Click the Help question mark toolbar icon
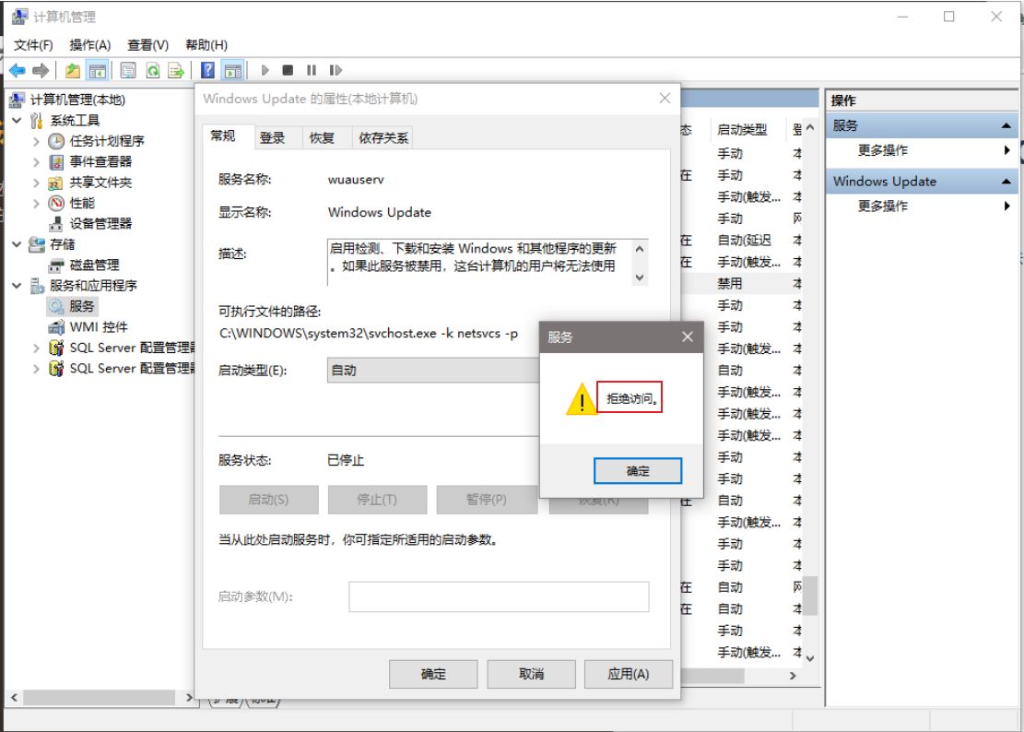Image resolution: width=1024 pixels, height=732 pixels. 207,70
